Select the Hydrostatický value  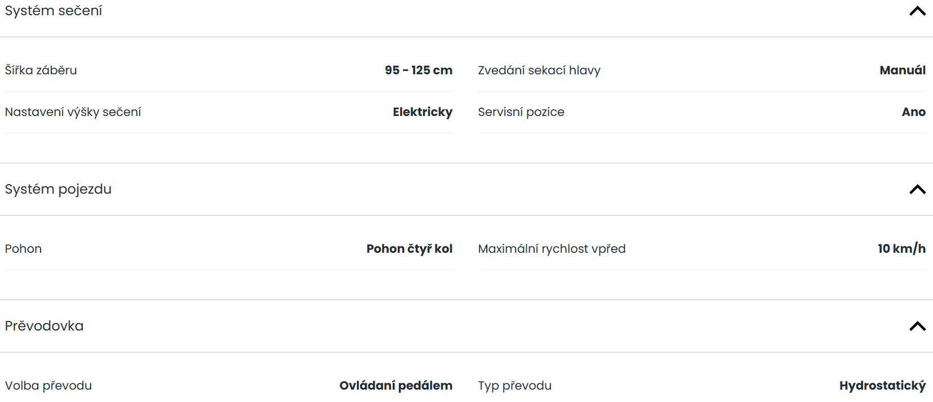coord(882,386)
